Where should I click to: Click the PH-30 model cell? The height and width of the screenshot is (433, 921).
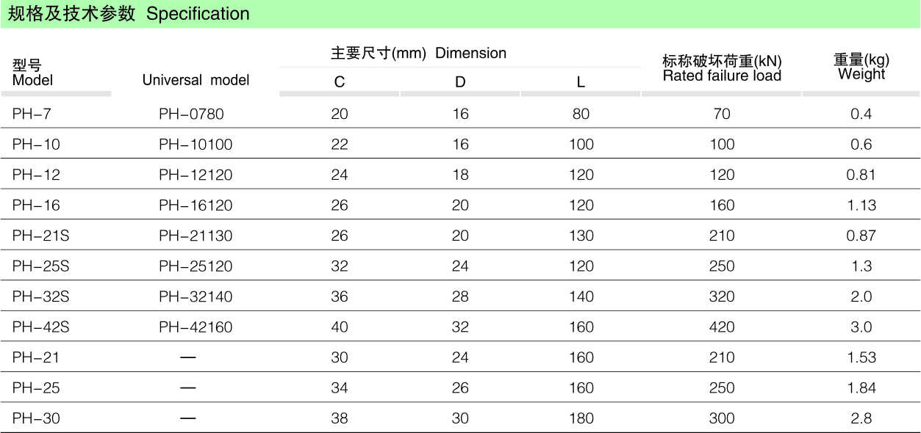(36, 418)
